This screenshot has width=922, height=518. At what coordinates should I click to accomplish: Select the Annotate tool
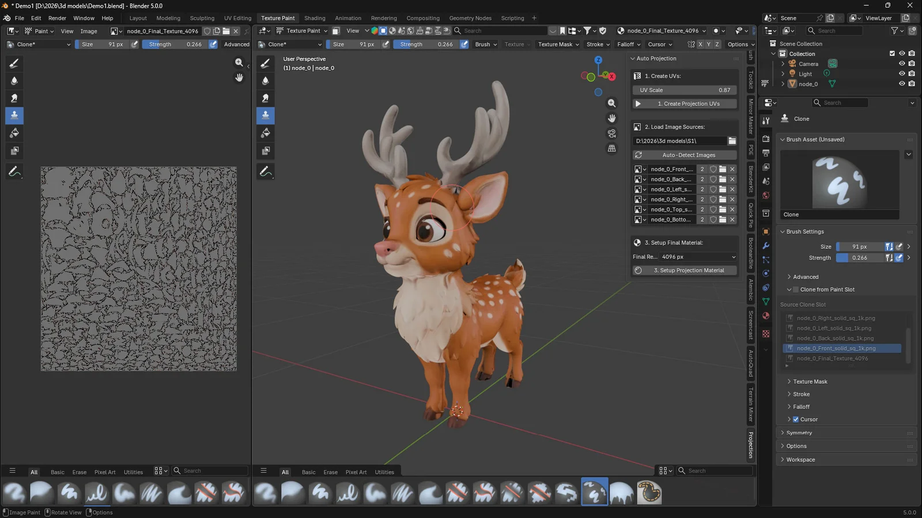point(14,171)
